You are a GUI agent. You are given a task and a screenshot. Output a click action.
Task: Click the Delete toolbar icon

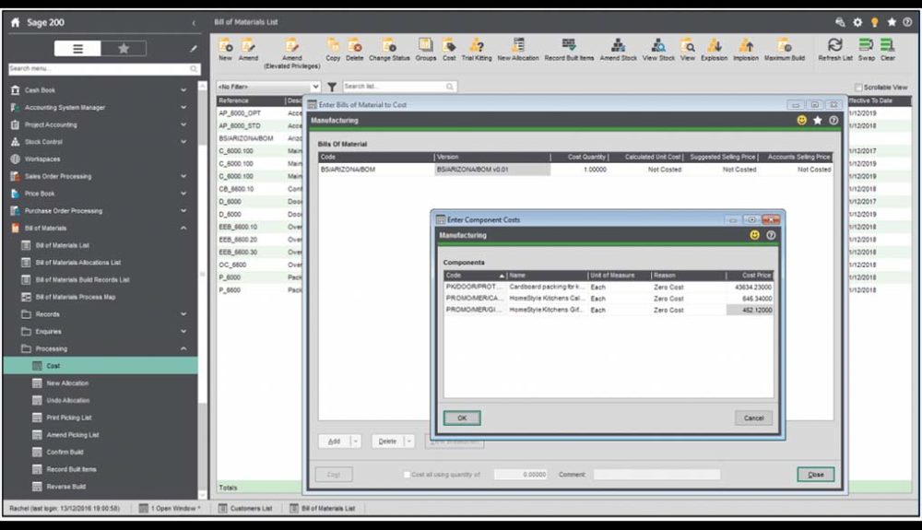355,50
